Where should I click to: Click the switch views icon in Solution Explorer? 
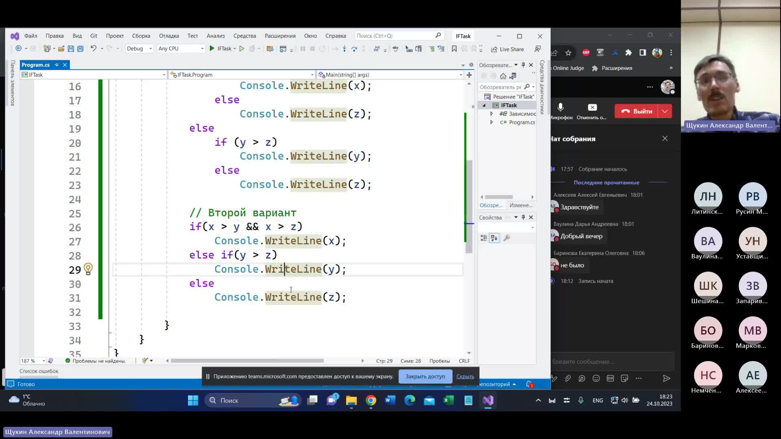[513, 76]
